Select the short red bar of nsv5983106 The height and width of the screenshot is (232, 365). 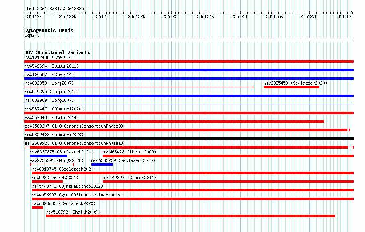pyautogui.click(x=47, y=182)
